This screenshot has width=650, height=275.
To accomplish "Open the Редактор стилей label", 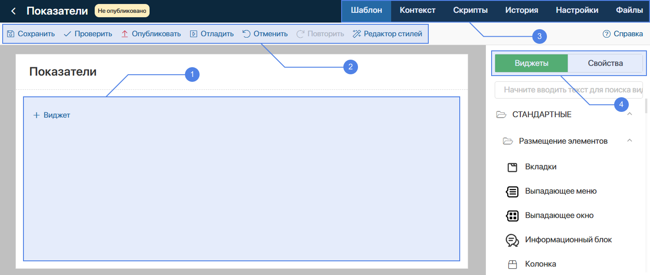I will point(393,34).
